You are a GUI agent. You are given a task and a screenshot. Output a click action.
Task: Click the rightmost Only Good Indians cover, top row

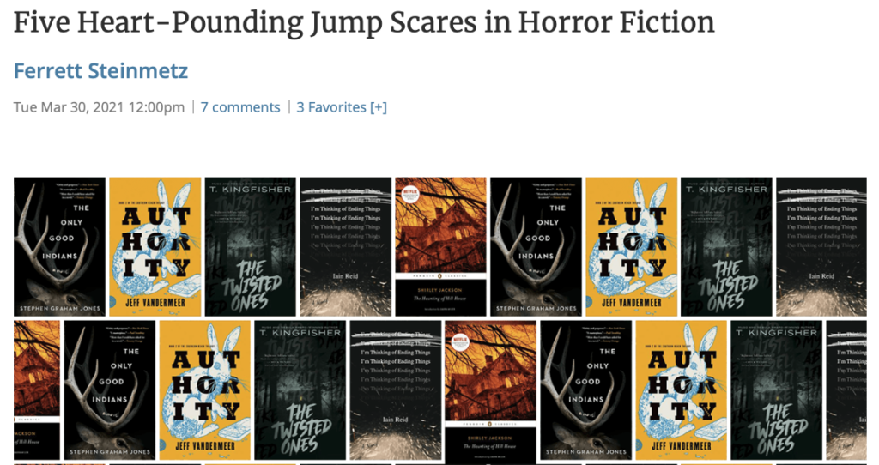click(x=536, y=246)
